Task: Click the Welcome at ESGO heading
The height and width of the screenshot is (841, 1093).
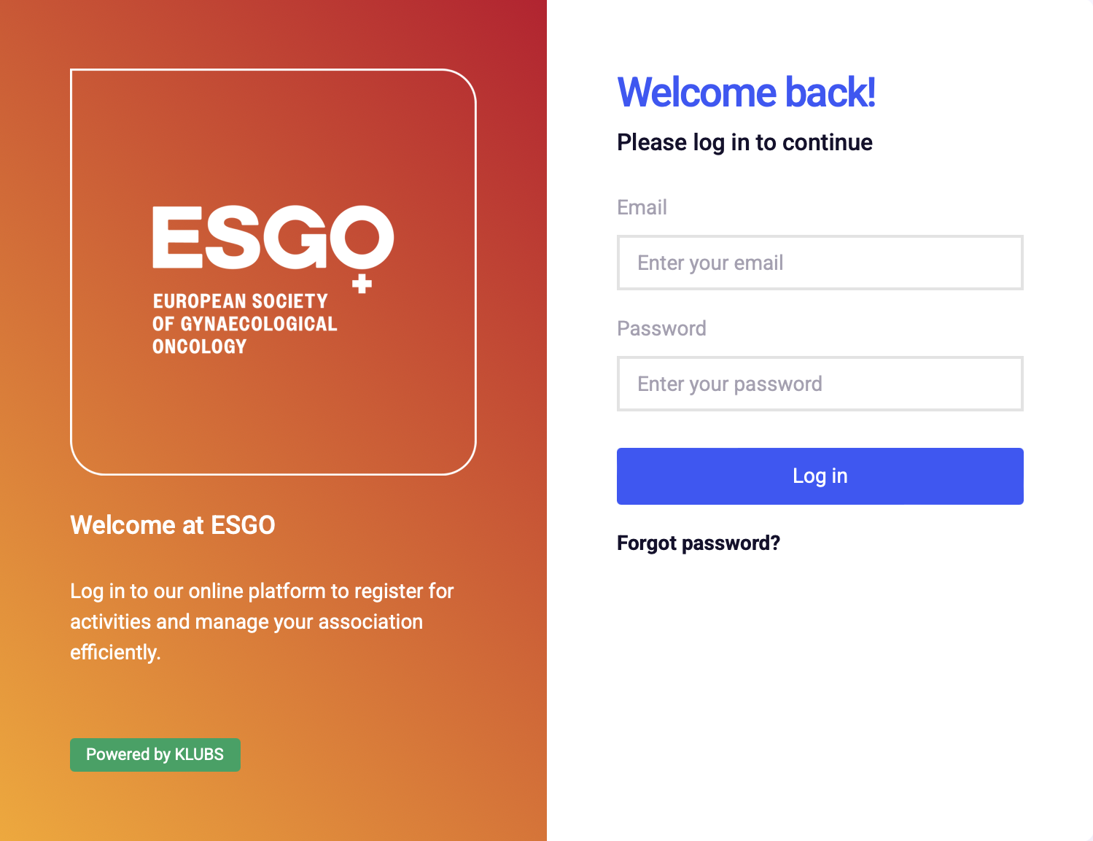Action: [173, 525]
